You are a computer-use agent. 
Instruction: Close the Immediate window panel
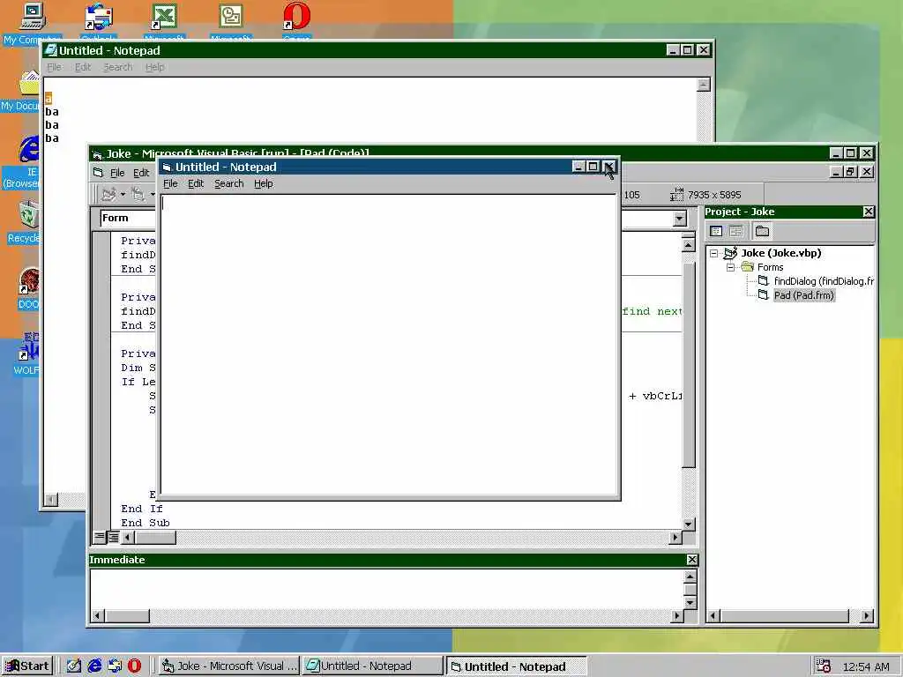click(691, 560)
